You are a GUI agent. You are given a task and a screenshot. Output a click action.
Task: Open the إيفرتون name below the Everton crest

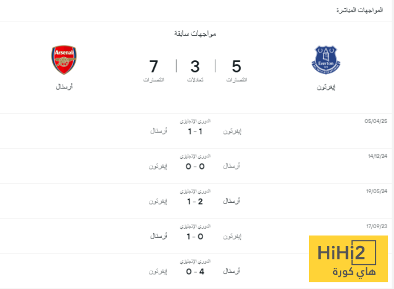pyautogui.click(x=325, y=87)
